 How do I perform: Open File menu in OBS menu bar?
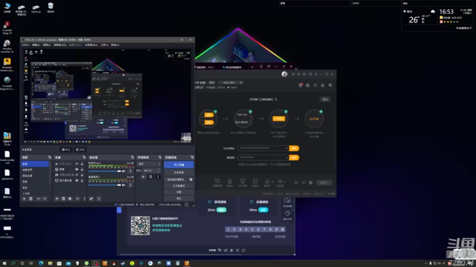point(25,45)
